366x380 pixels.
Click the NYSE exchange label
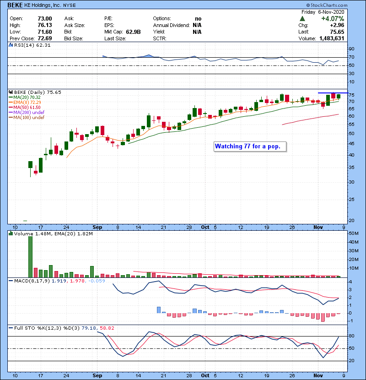click(x=70, y=5)
